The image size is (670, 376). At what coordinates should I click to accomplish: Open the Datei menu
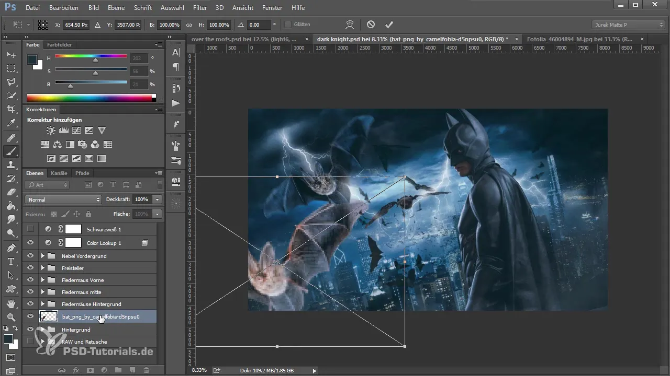point(32,8)
